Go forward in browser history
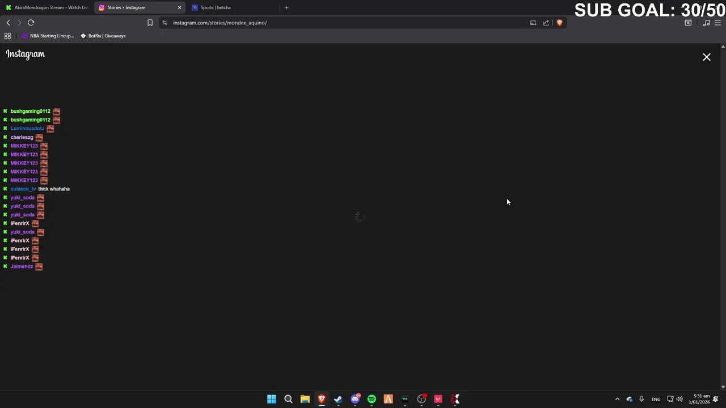This screenshot has height=408, width=726. (19, 23)
